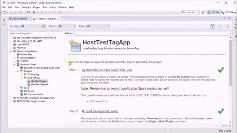The height and width of the screenshot is (133, 237).
Task: Click Resource Explorer back arrow icon
Action: tap(220, 26)
